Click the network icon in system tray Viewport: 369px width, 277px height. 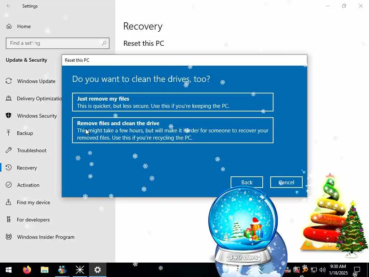tap(314, 270)
